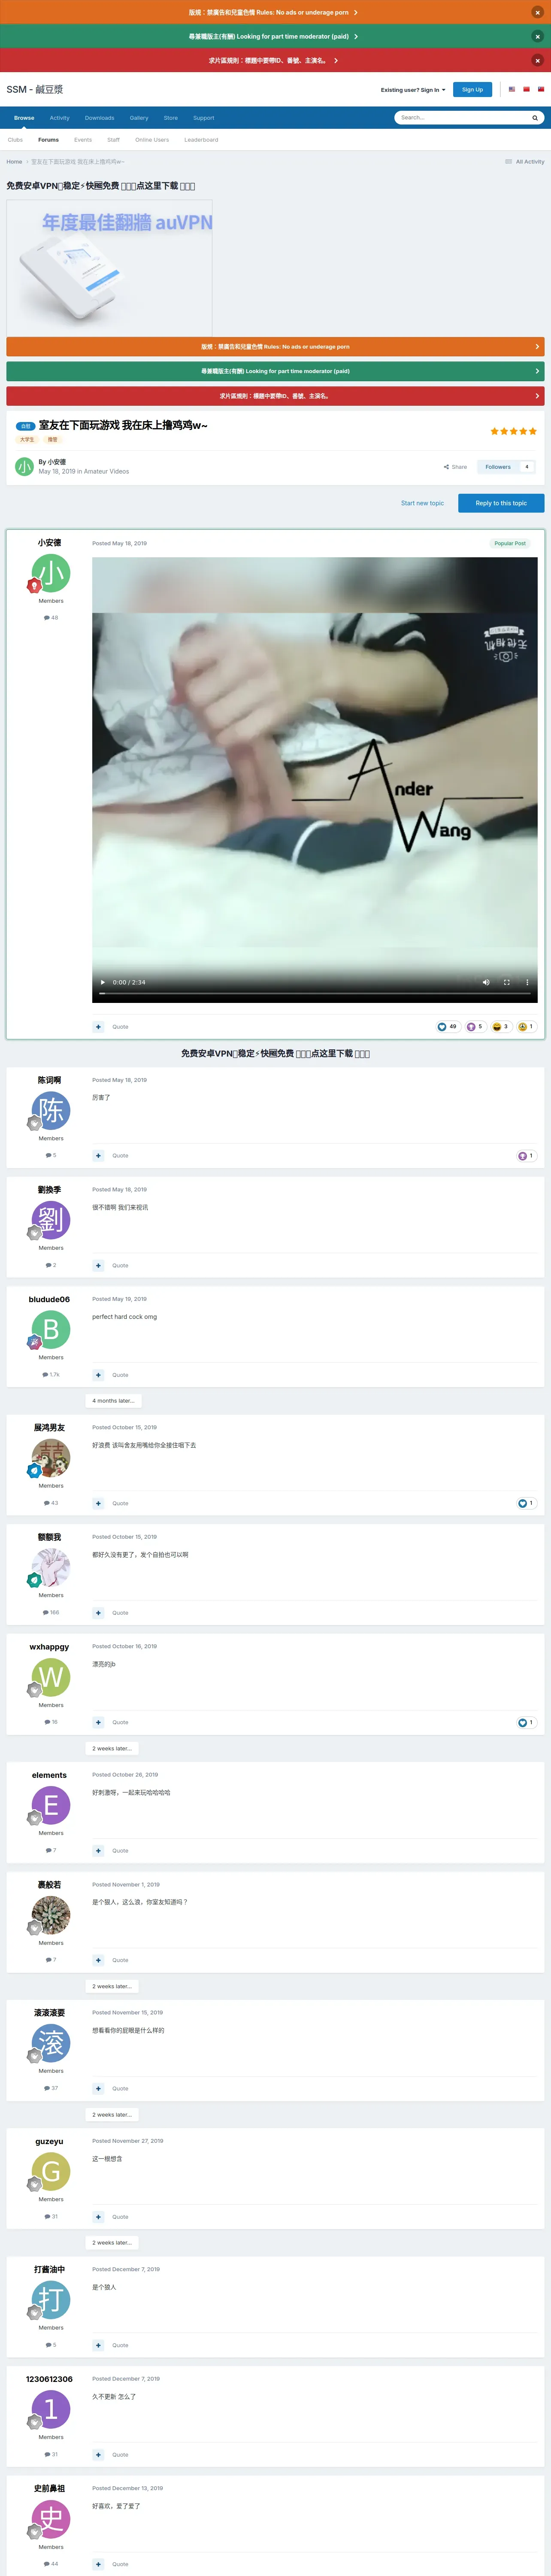Click the Quote link on 顎顎我's post
This screenshot has height=2576, width=551.
(120, 1613)
